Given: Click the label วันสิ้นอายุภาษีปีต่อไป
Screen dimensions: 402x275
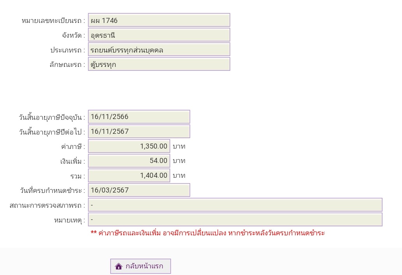Looking at the screenshot, I should [52, 132].
